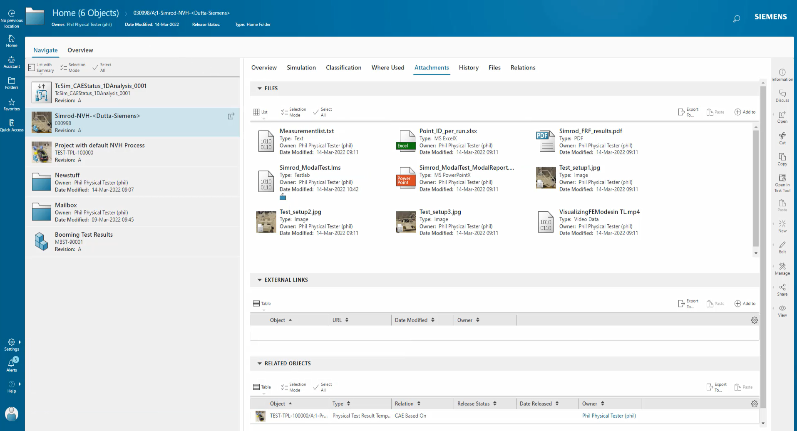Screen dimensions: 797x431
Task: Open the Discuss panel
Action: point(782,96)
